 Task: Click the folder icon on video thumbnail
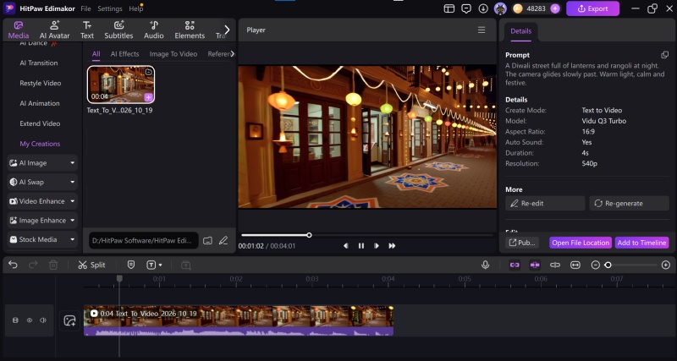coord(148,72)
